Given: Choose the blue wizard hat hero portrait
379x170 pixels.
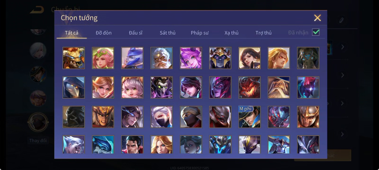Looking at the screenshot, I should click(132, 58).
